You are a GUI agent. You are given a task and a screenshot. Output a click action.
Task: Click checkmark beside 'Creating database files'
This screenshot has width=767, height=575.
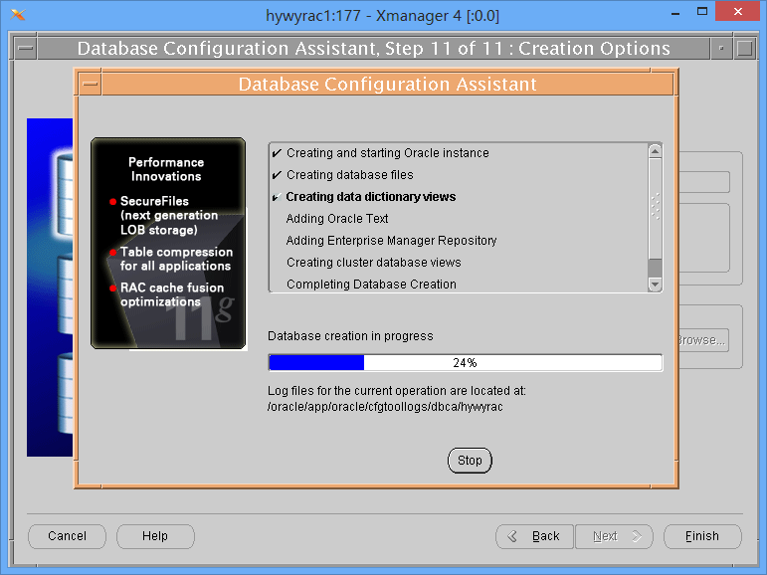[277, 175]
